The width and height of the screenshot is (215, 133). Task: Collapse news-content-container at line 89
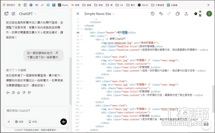click(82, 64)
